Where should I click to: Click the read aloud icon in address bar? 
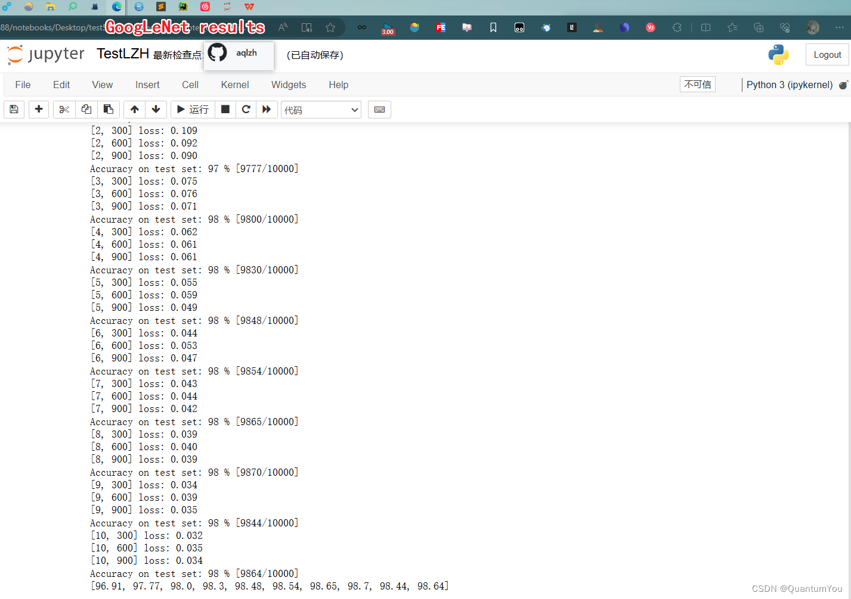283,27
